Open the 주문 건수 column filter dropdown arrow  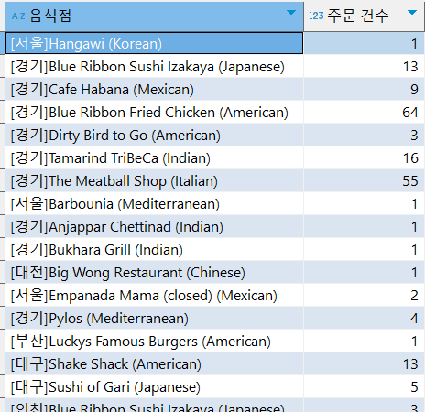(x=412, y=13)
